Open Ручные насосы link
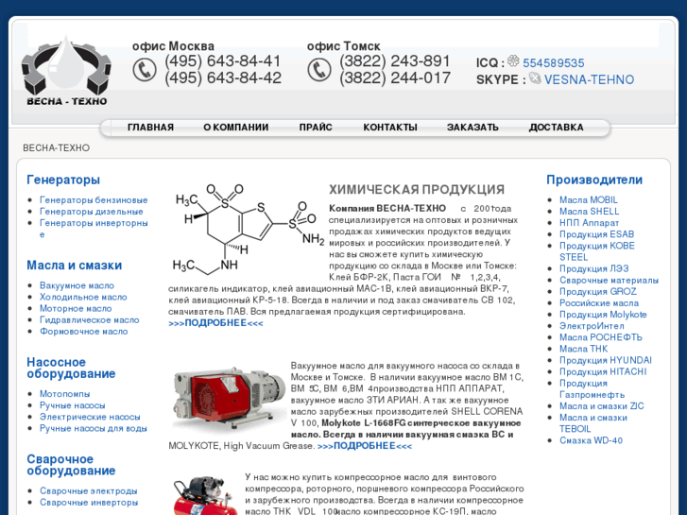 (73, 405)
